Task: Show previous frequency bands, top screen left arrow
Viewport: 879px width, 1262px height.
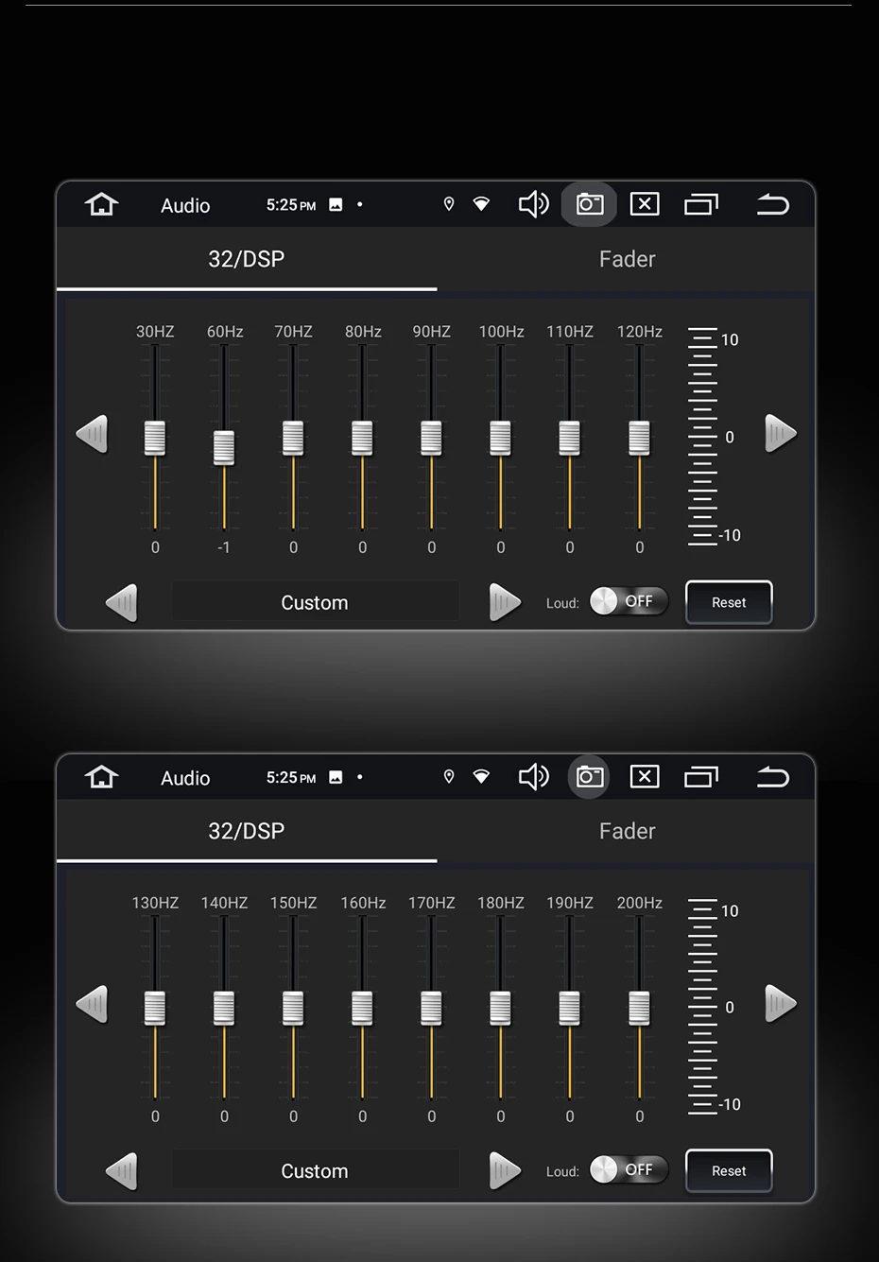Action: pos(93,434)
